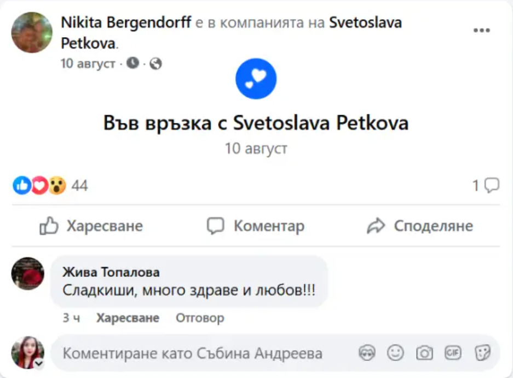This screenshot has height=378, width=513.
Task: Open Svetoslava Petkova's profile
Action: click(x=365, y=22)
